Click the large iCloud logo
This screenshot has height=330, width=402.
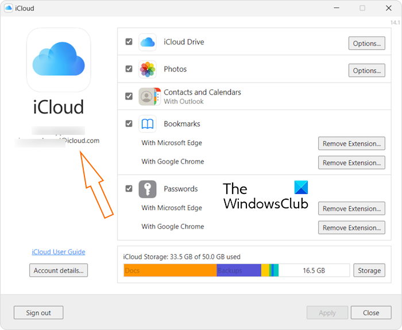point(59,60)
